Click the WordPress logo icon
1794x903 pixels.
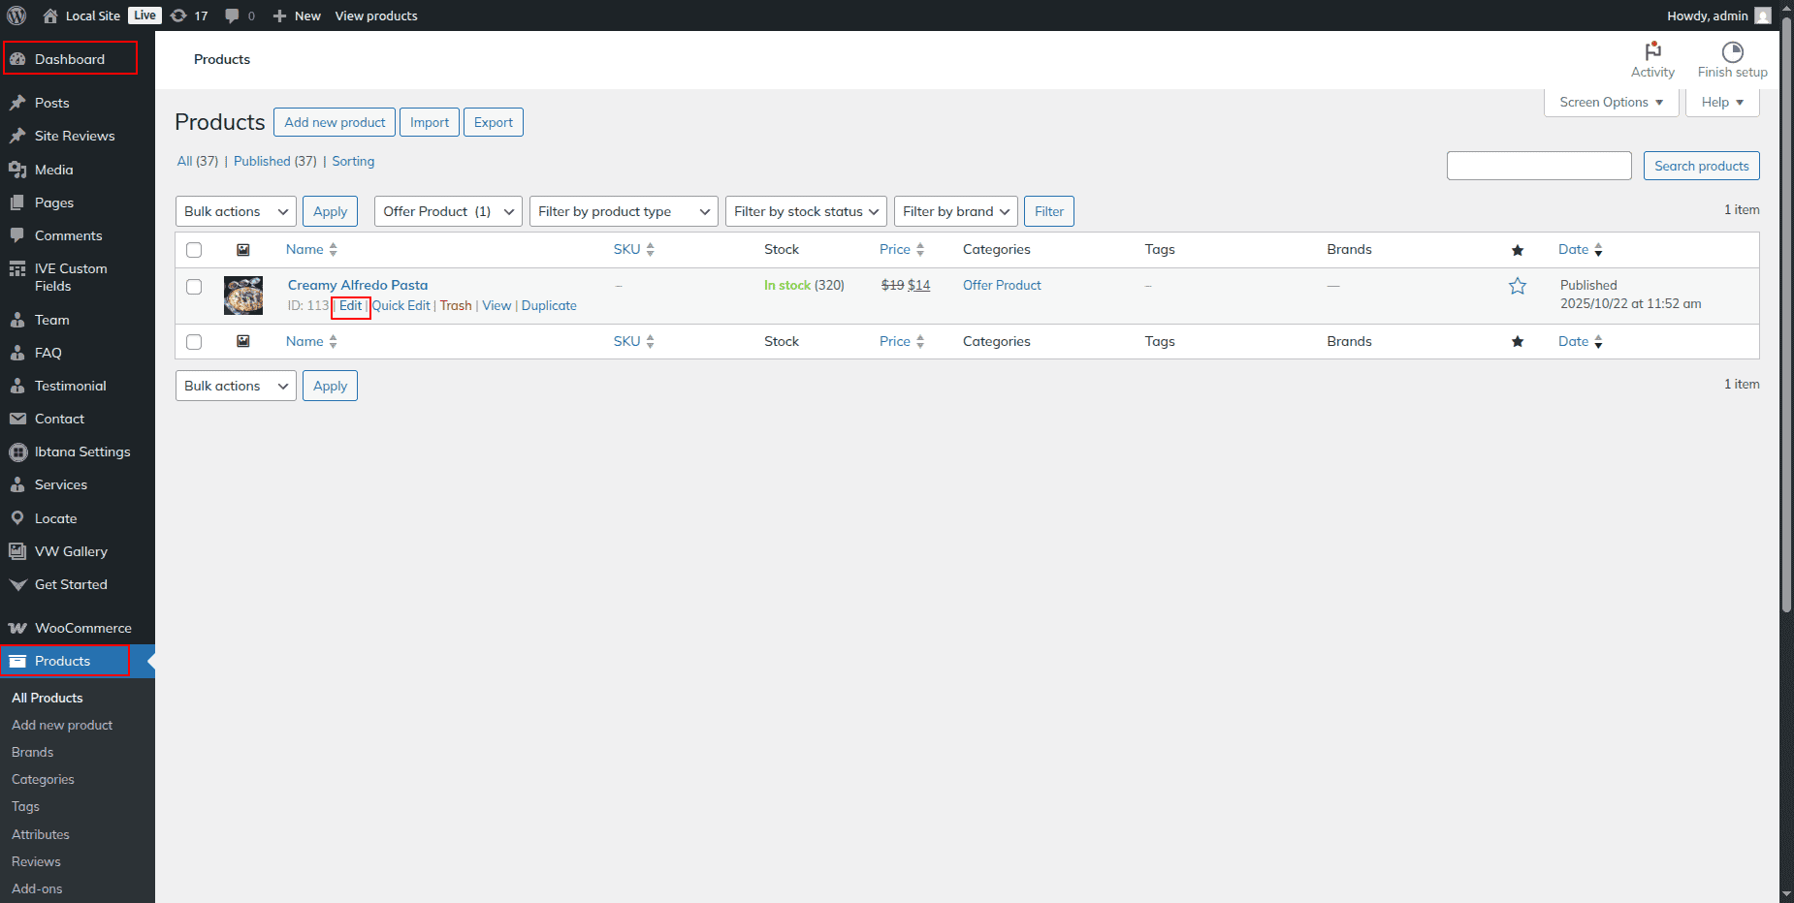tap(16, 16)
